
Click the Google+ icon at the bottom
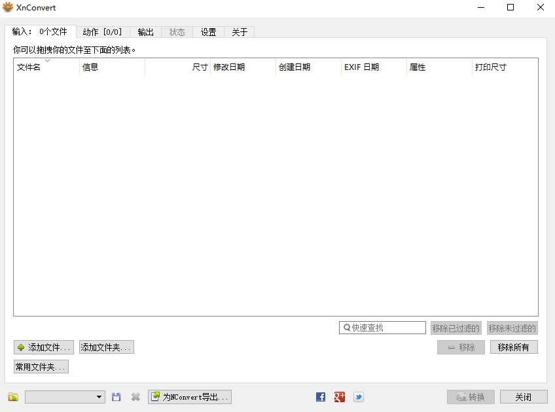coord(339,396)
